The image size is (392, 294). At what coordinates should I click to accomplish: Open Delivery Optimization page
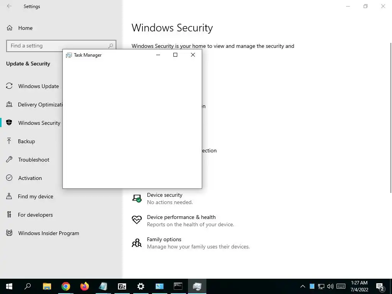click(x=34, y=105)
